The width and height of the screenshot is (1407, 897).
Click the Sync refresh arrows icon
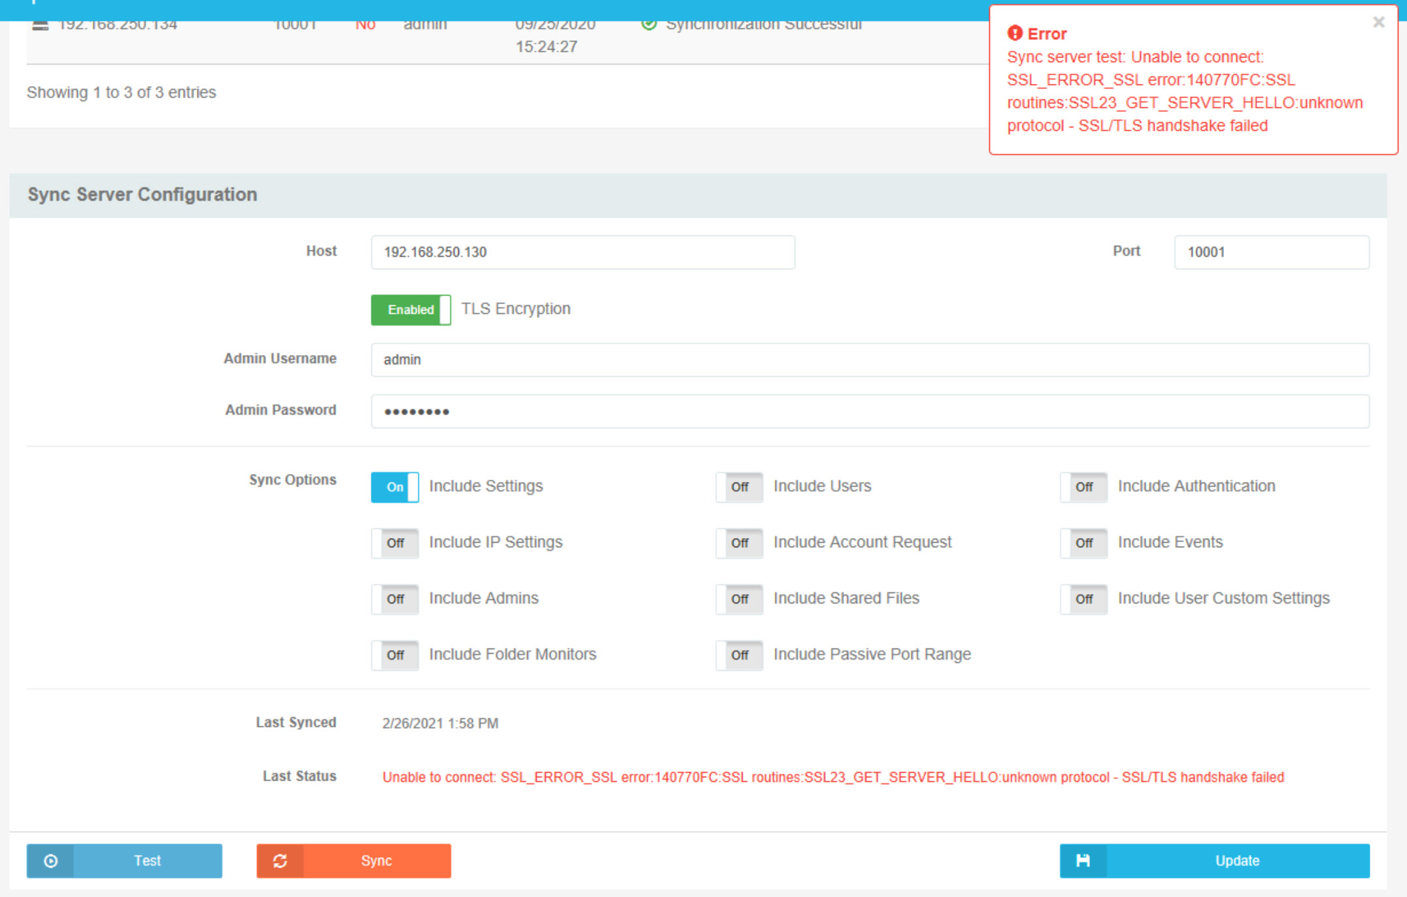coord(280,861)
